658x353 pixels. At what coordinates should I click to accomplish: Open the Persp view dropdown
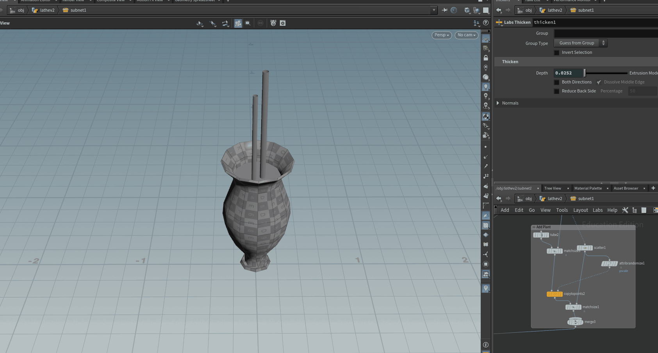tap(442, 35)
